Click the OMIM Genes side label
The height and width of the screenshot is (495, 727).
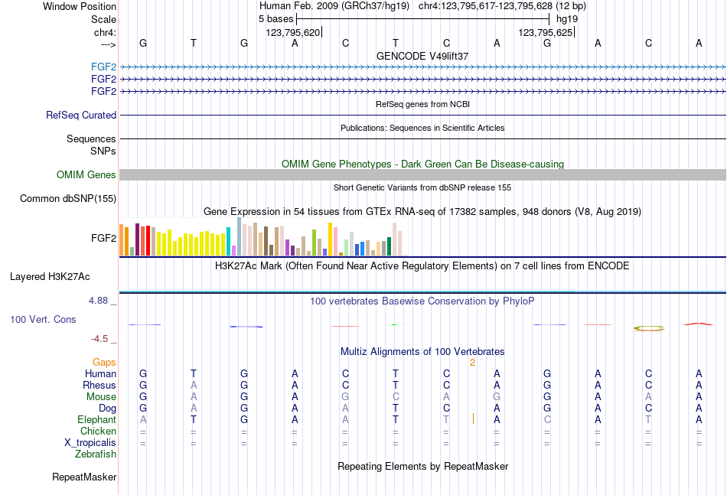(x=86, y=174)
